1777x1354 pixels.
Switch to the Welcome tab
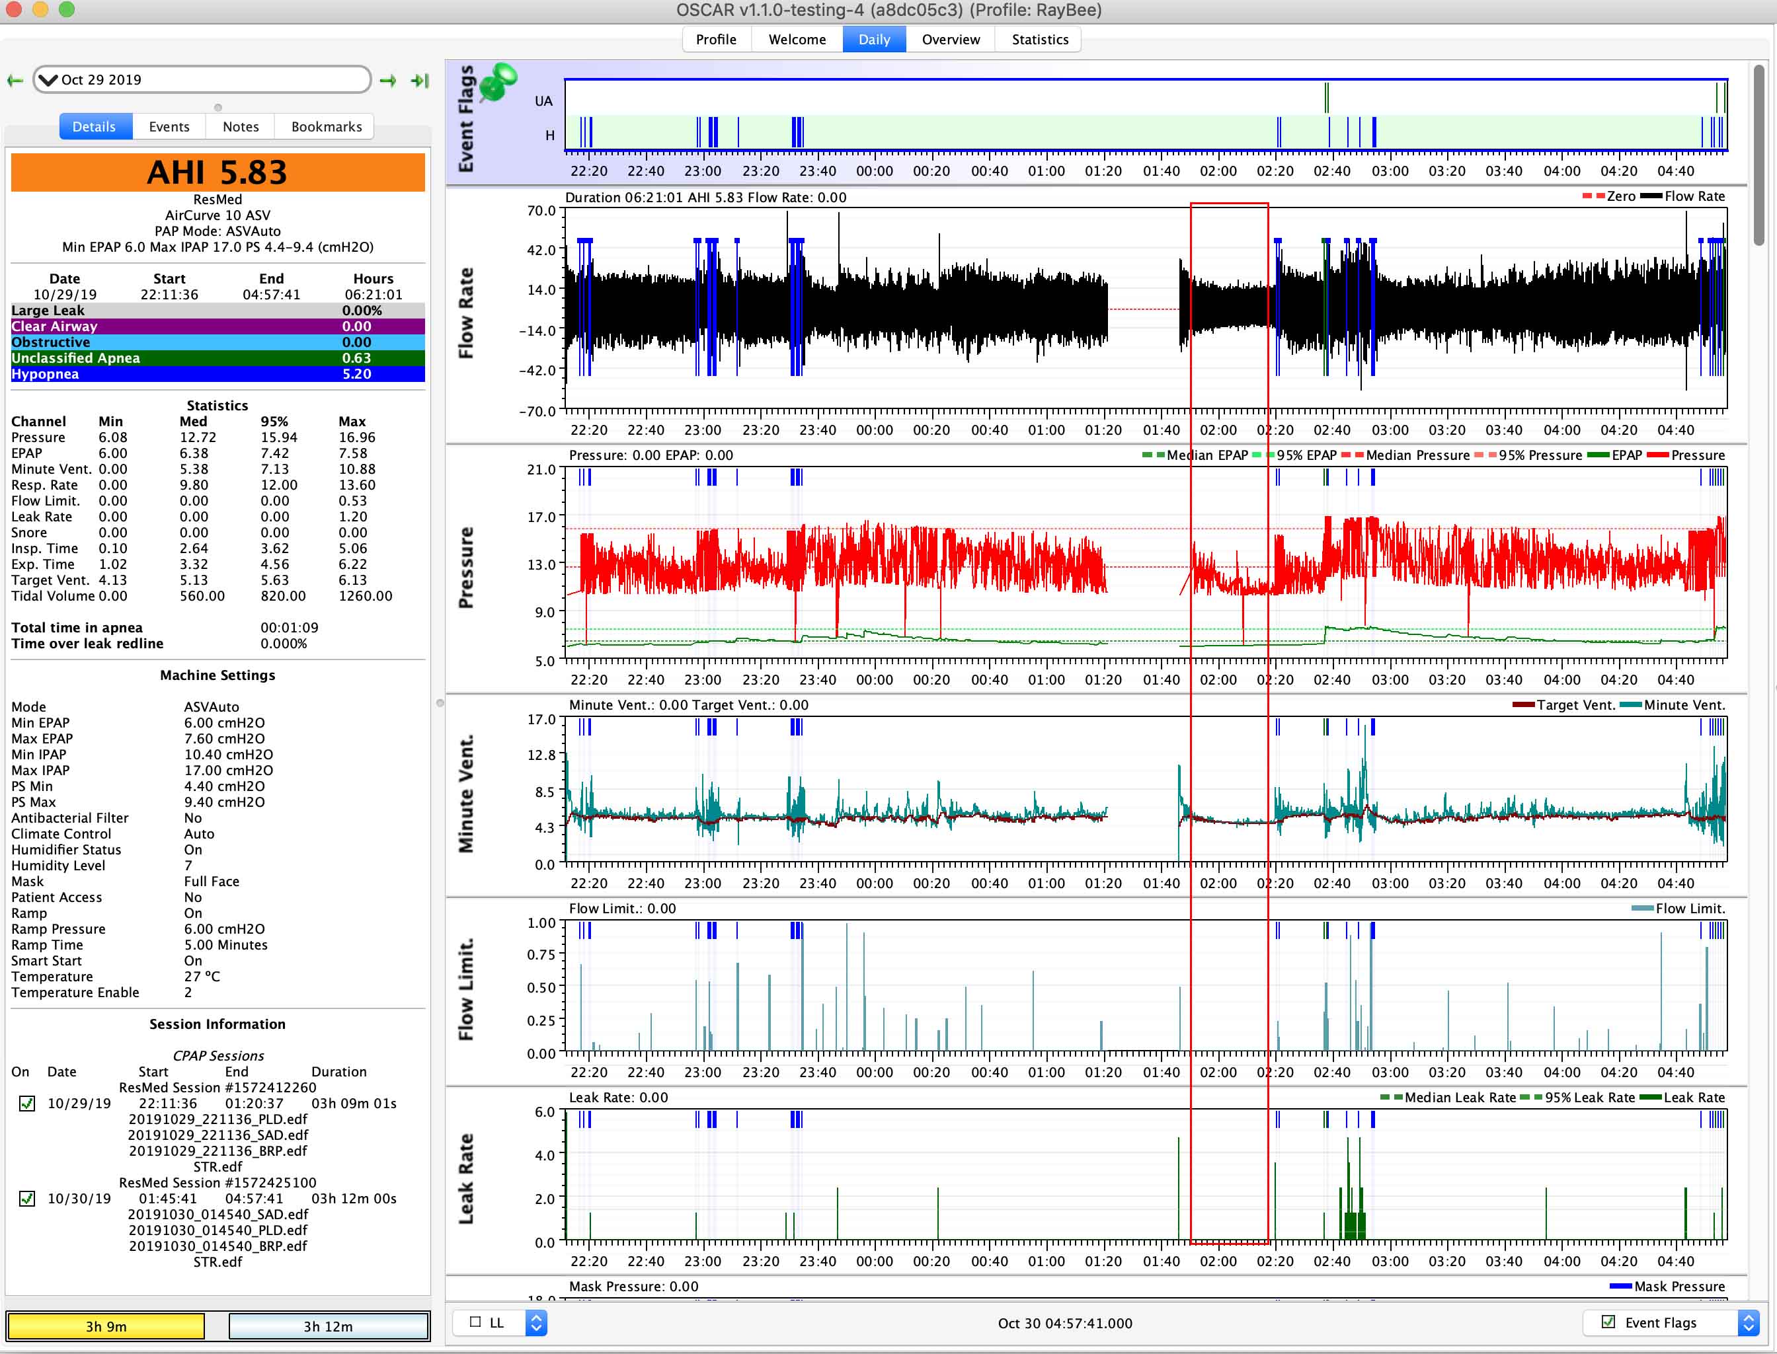click(x=797, y=40)
